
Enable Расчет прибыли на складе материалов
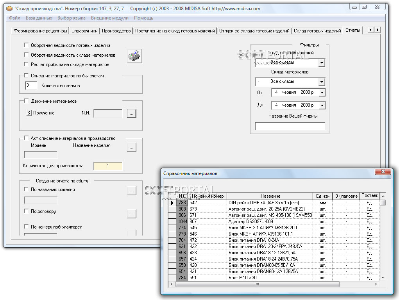(26, 64)
